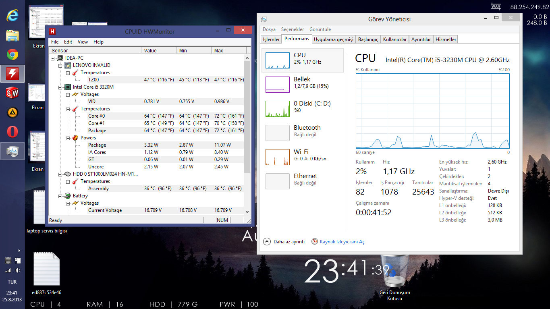Click the Value column header

click(x=159, y=50)
